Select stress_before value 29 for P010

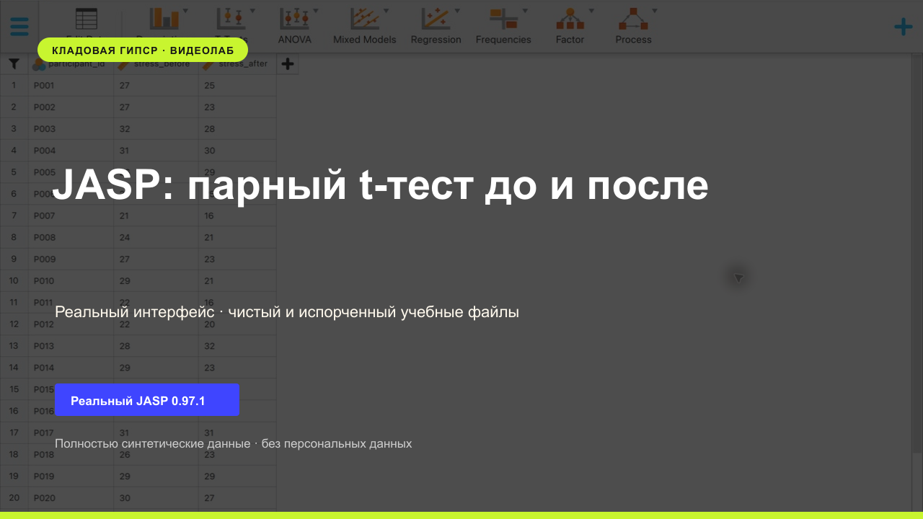point(156,280)
